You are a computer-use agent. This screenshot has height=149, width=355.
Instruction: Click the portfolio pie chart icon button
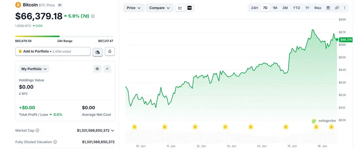point(98,52)
